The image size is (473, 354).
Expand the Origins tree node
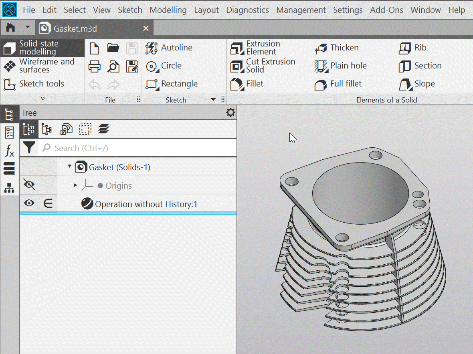tap(75, 185)
